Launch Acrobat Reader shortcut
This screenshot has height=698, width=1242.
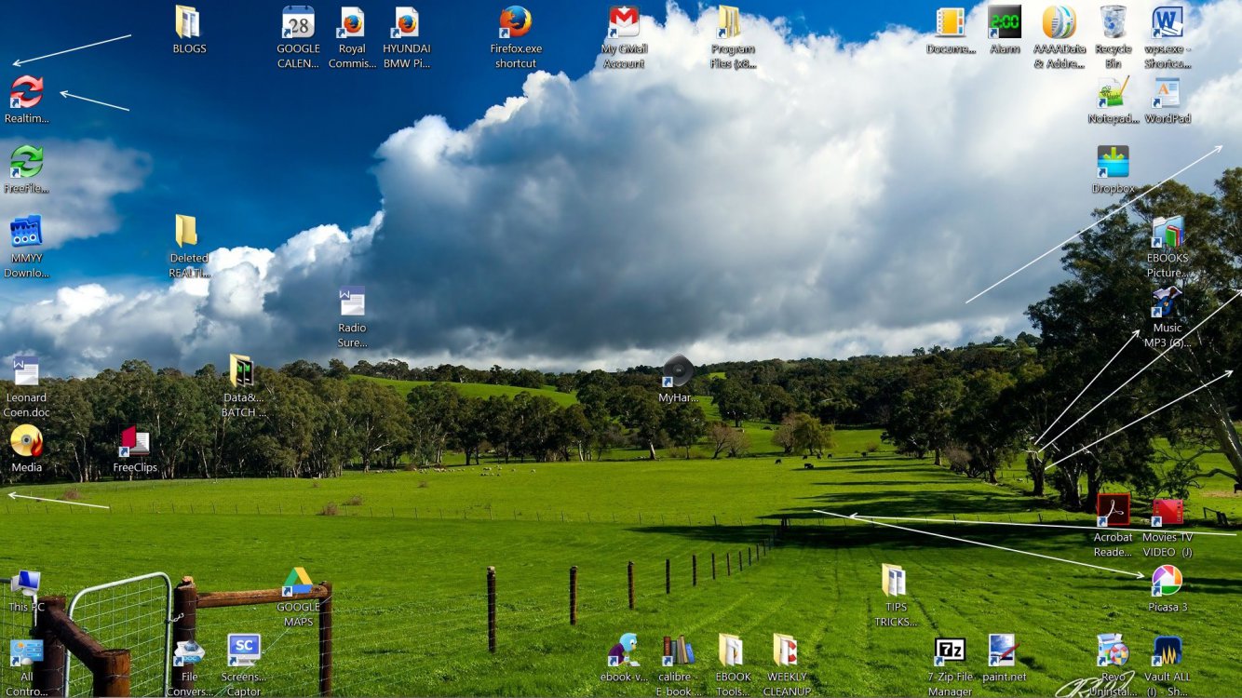(1113, 511)
